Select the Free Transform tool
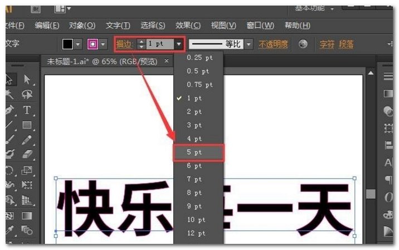Image resolution: width=399 pixels, height=250 pixels. click(27, 185)
